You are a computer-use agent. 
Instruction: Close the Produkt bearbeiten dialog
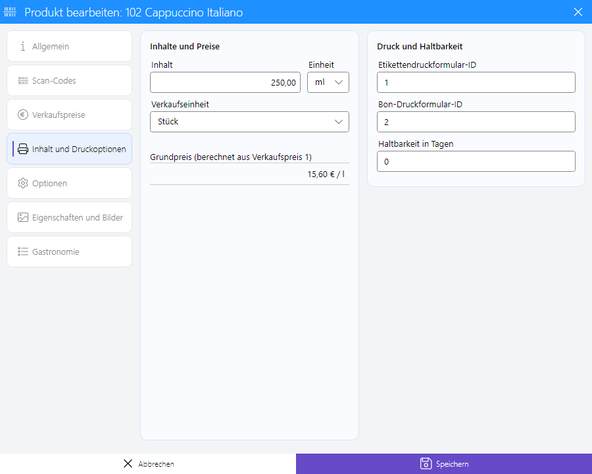(578, 12)
